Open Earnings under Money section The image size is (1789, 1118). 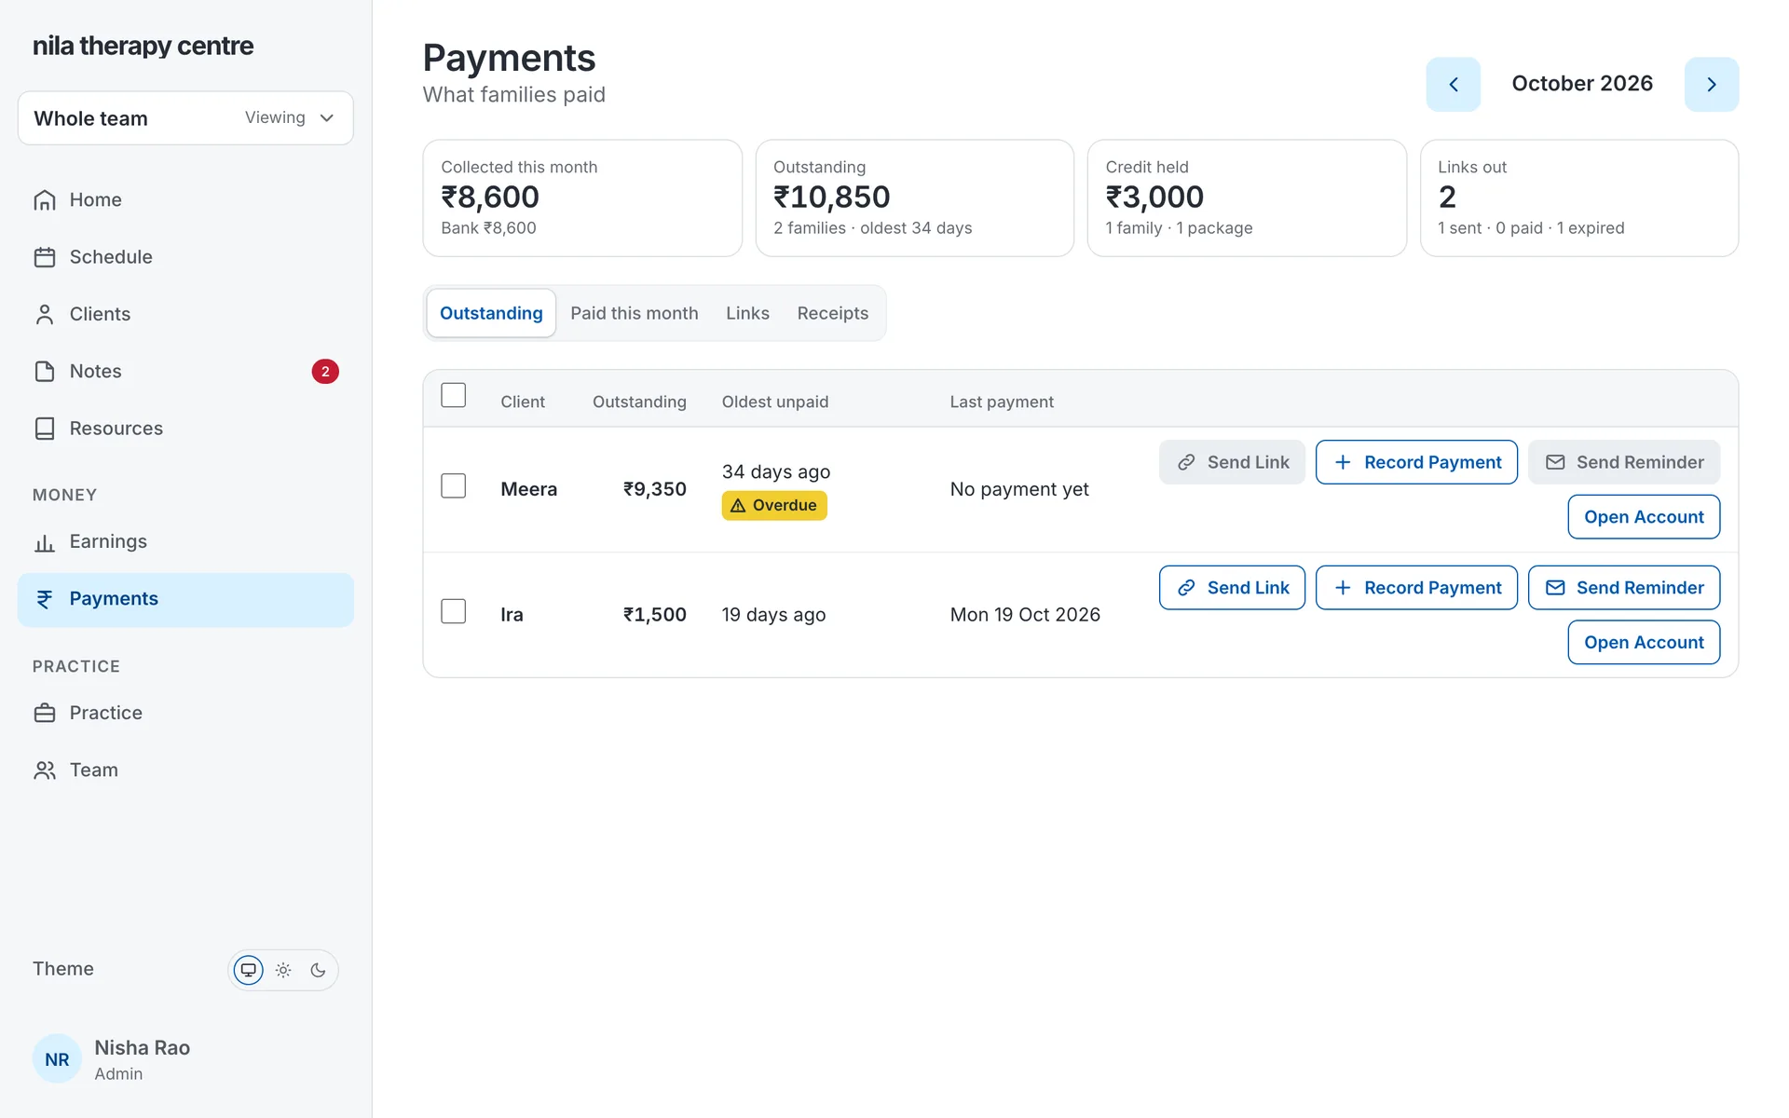pyautogui.click(x=185, y=542)
